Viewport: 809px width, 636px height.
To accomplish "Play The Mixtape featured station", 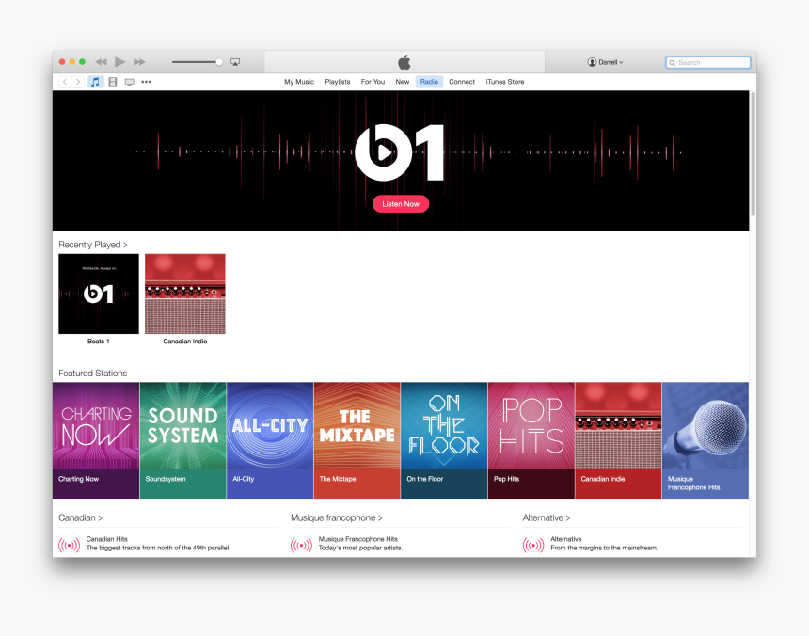I will pos(357,440).
